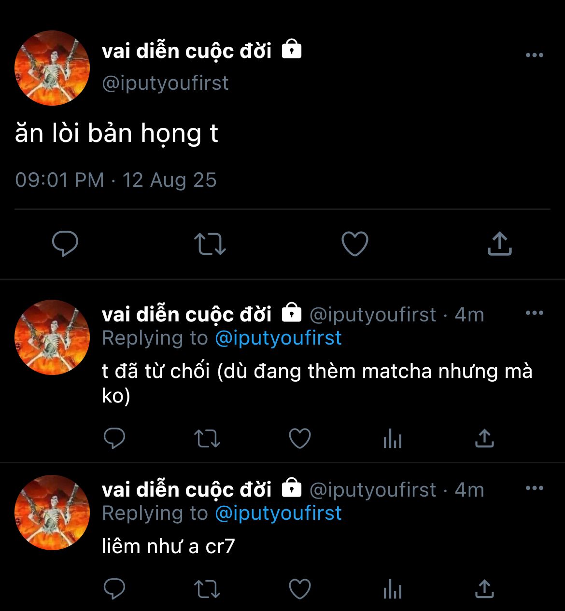Open the three-dot menu on the cr7 reply
The width and height of the screenshot is (565, 611).
coord(535,488)
